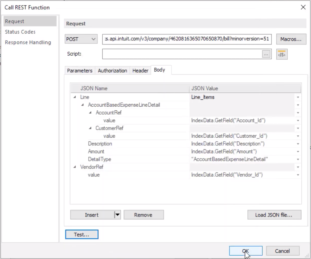Screen dimensions: 311x259
Task: Collapse the Line node in JSON tree
Action: point(74,97)
